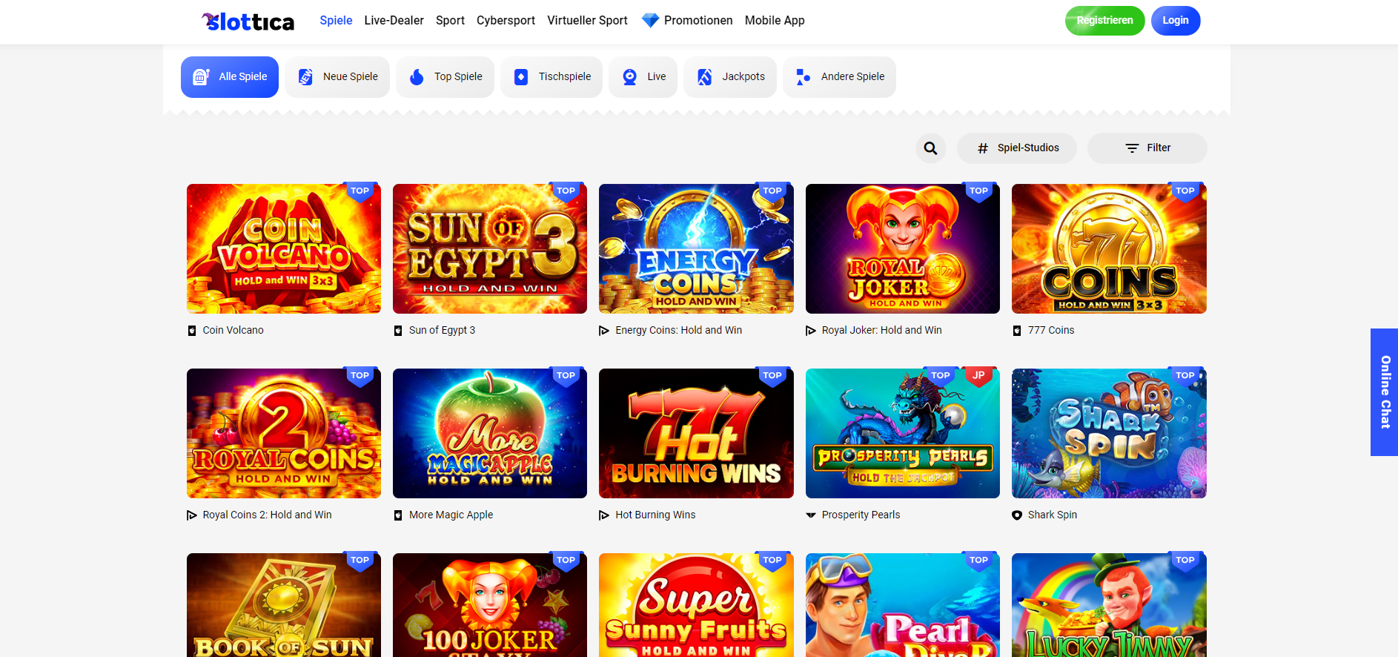
Task: Click the provider icon beside Prosperity Pearls
Action: pyautogui.click(x=811, y=515)
